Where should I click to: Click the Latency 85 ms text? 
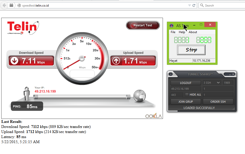(14, 137)
